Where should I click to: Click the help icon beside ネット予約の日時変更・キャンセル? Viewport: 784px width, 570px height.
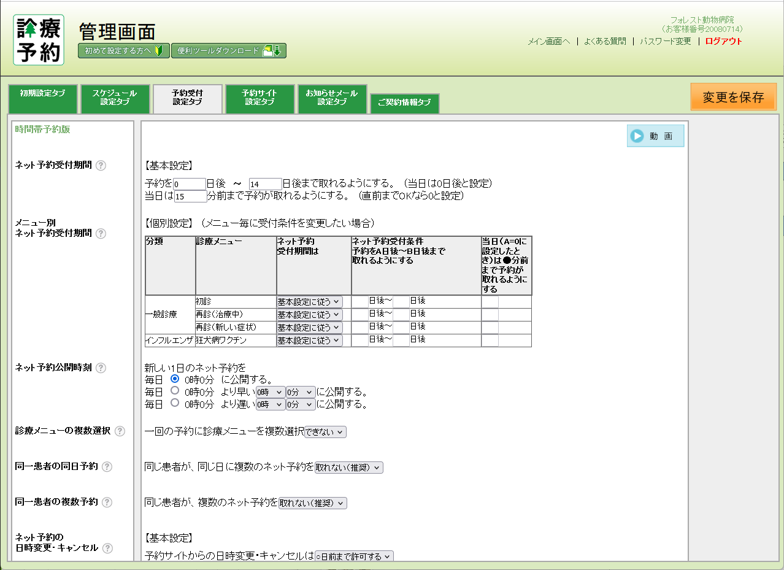(x=107, y=549)
